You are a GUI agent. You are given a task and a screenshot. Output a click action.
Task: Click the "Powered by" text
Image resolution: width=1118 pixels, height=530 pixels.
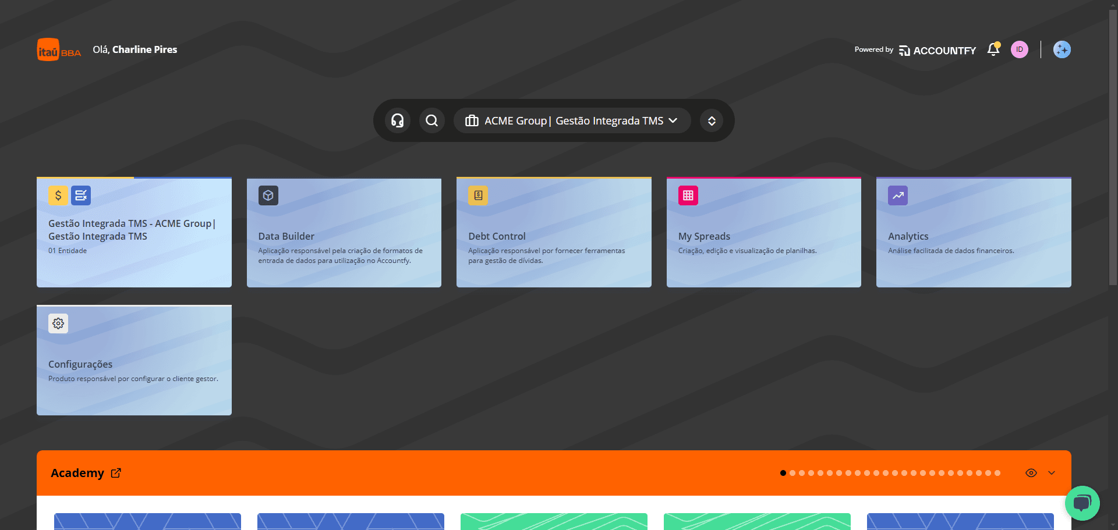873,49
